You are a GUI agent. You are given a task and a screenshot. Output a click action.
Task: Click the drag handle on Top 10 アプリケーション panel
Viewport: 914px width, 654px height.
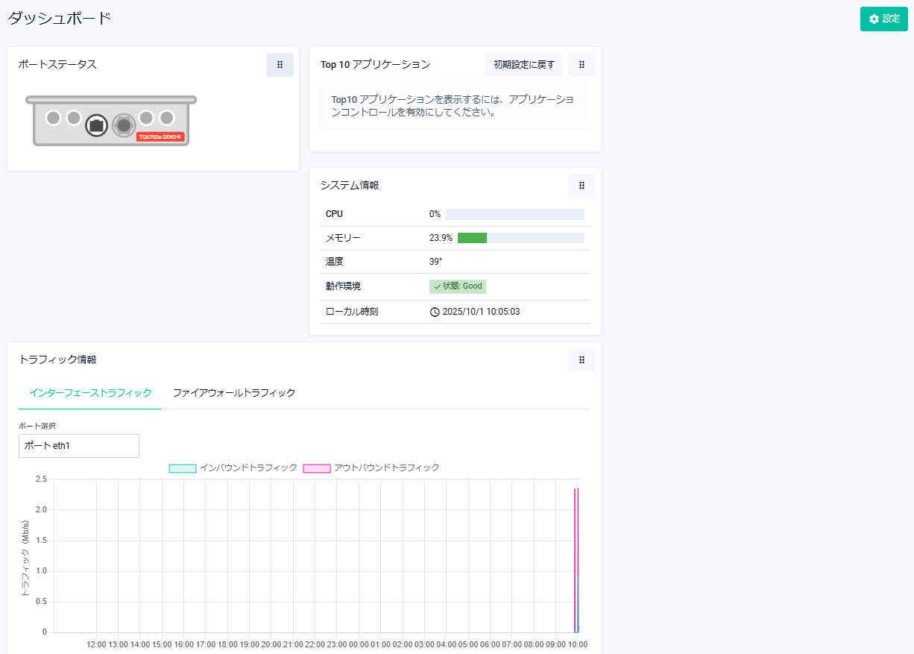pyautogui.click(x=582, y=65)
